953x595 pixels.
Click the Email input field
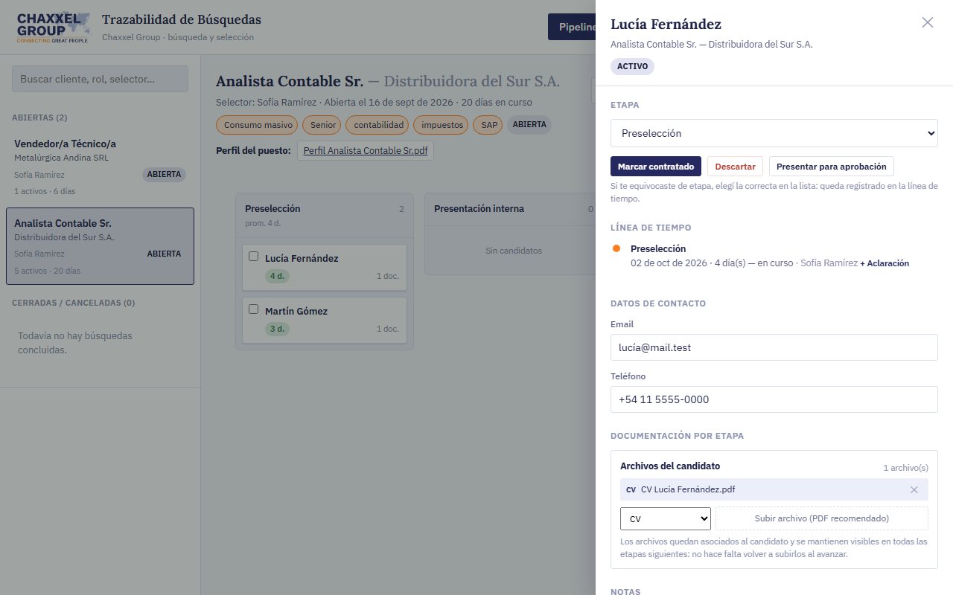(774, 347)
